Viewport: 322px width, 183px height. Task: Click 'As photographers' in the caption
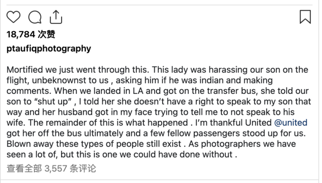pyautogui.click(x=225, y=144)
